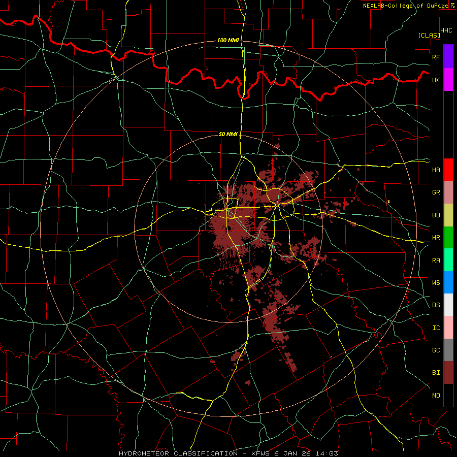
Task: Click the GC legend label
Action: pyautogui.click(x=436, y=350)
